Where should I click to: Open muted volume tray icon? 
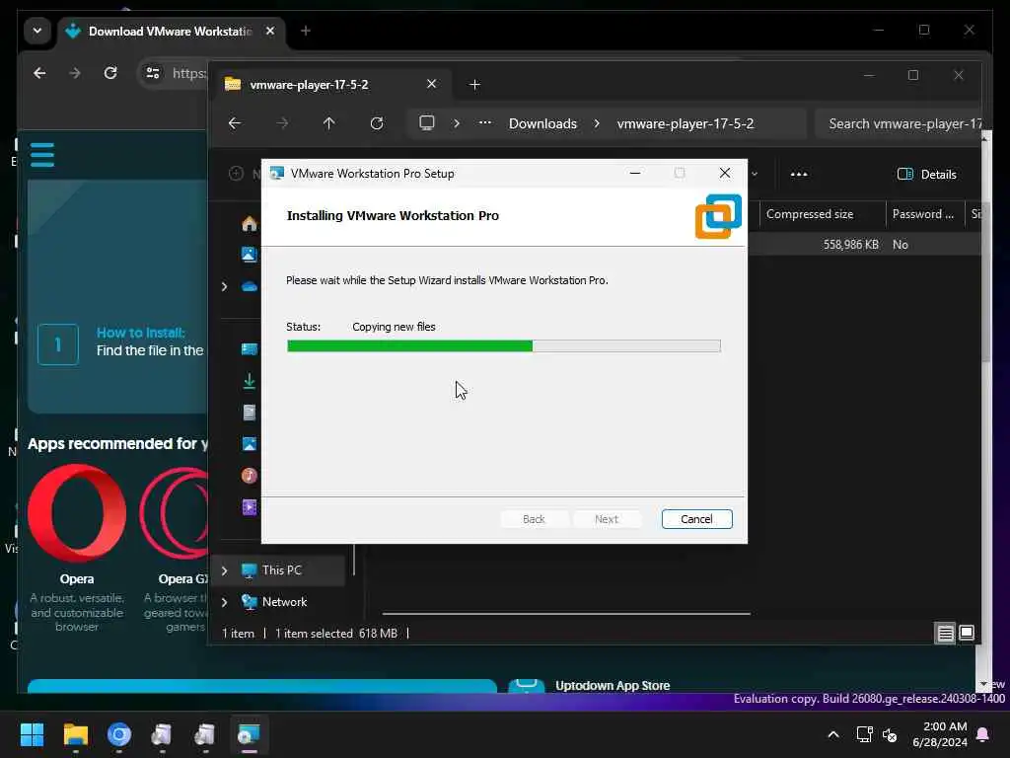click(891, 734)
